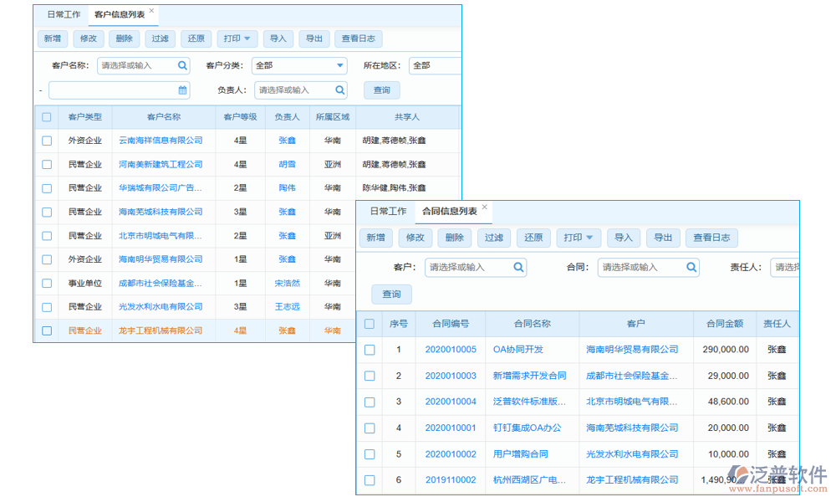The image size is (836, 502).
Task: Check the row checkbox for 龙宇工程机械有限公司
Action: click(x=46, y=330)
